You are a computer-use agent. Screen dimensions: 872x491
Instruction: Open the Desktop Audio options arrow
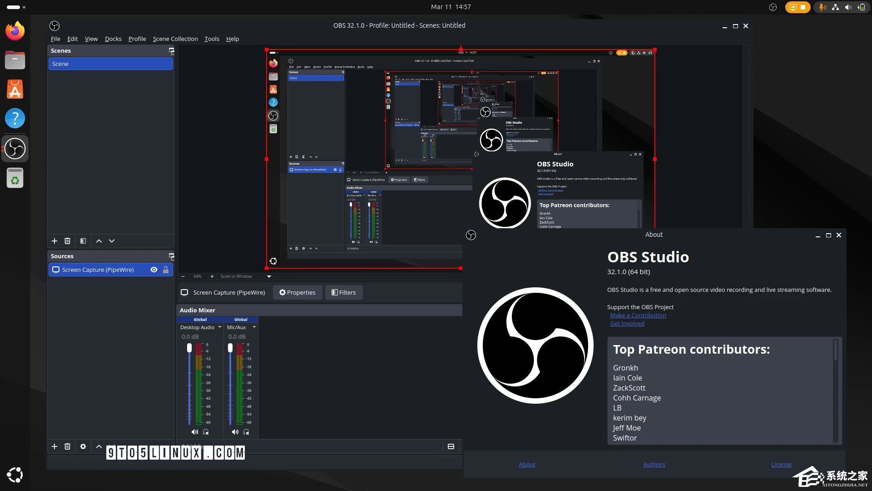(220, 327)
